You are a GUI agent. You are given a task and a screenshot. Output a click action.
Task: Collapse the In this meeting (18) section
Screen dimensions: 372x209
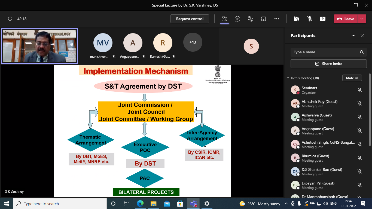[288, 78]
